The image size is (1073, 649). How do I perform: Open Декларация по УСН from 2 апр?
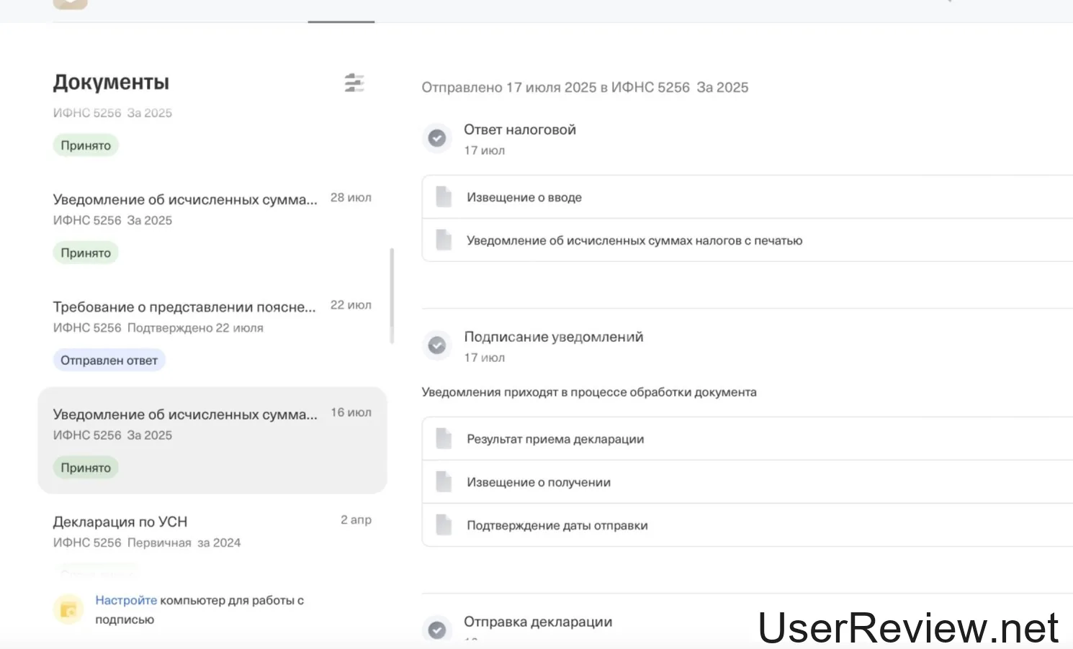click(x=120, y=522)
